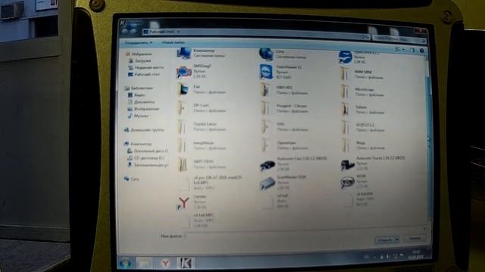Click the Back navigation arrow
The image size is (485, 272).
[x=125, y=32]
